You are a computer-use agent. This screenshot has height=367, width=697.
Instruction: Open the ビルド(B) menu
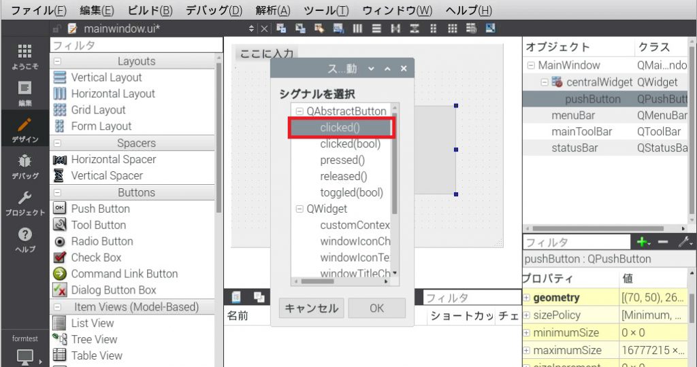pyautogui.click(x=150, y=10)
